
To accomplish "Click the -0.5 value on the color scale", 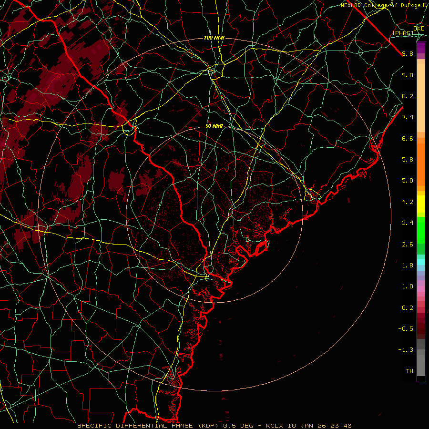I will (x=406, y=329).
